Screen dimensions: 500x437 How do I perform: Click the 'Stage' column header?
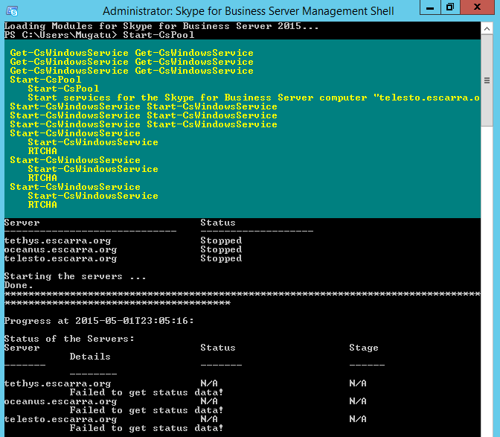364,348
